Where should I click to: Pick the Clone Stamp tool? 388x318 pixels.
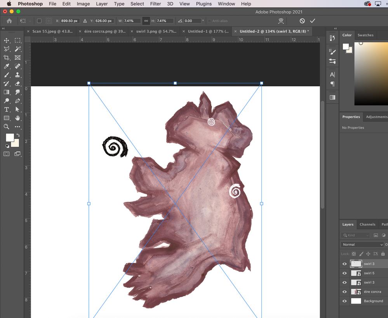[x=17, y=75]
